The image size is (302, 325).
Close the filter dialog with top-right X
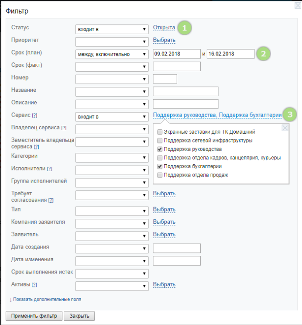point(297,5)
